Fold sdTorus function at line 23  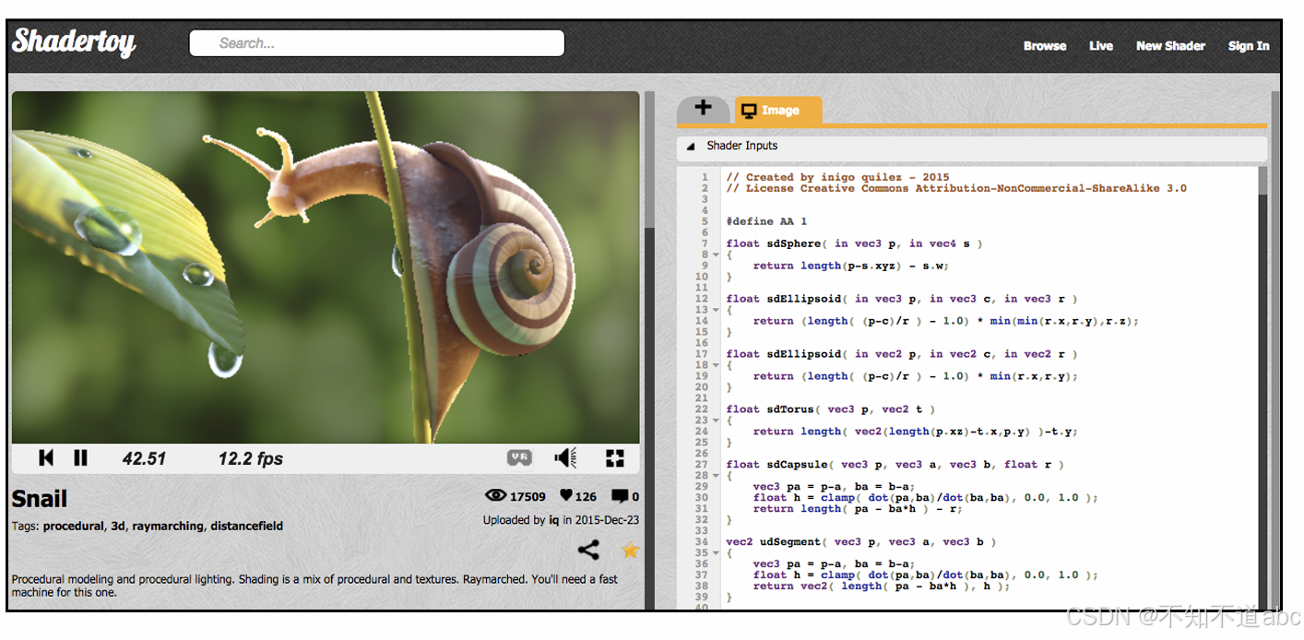pos(715,421)
